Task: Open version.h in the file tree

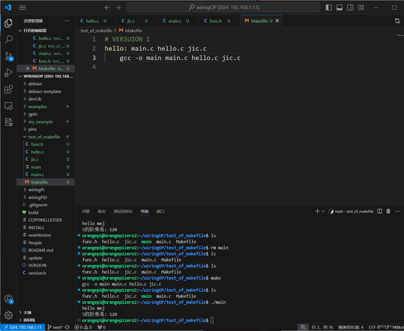Action: coord(46,273)
